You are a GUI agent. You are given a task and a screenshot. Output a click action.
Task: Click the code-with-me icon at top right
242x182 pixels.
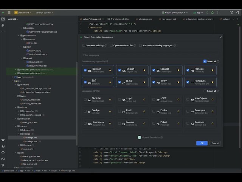click(x=231, y=13)
